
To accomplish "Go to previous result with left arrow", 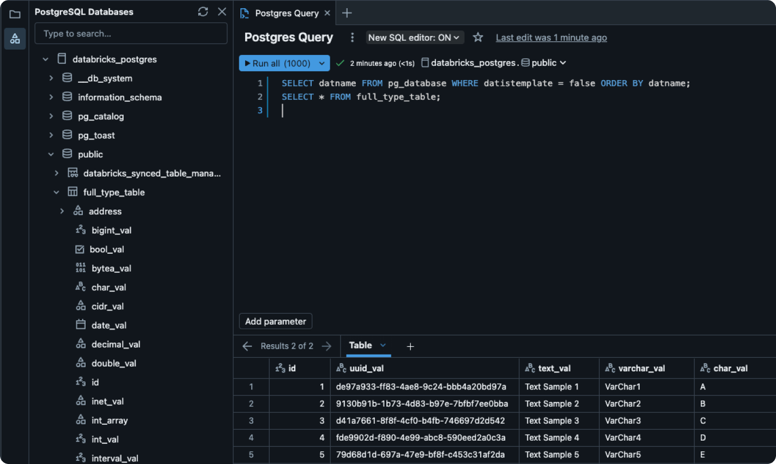I will 247,346.
